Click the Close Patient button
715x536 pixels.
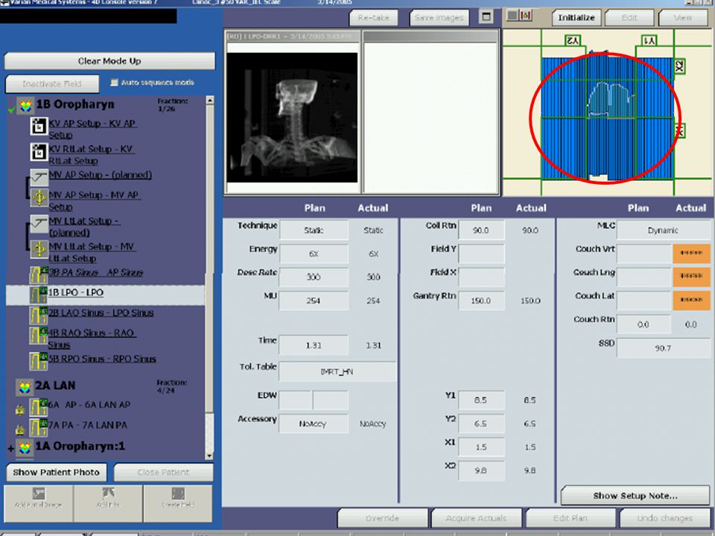click(x=163, y=472)
